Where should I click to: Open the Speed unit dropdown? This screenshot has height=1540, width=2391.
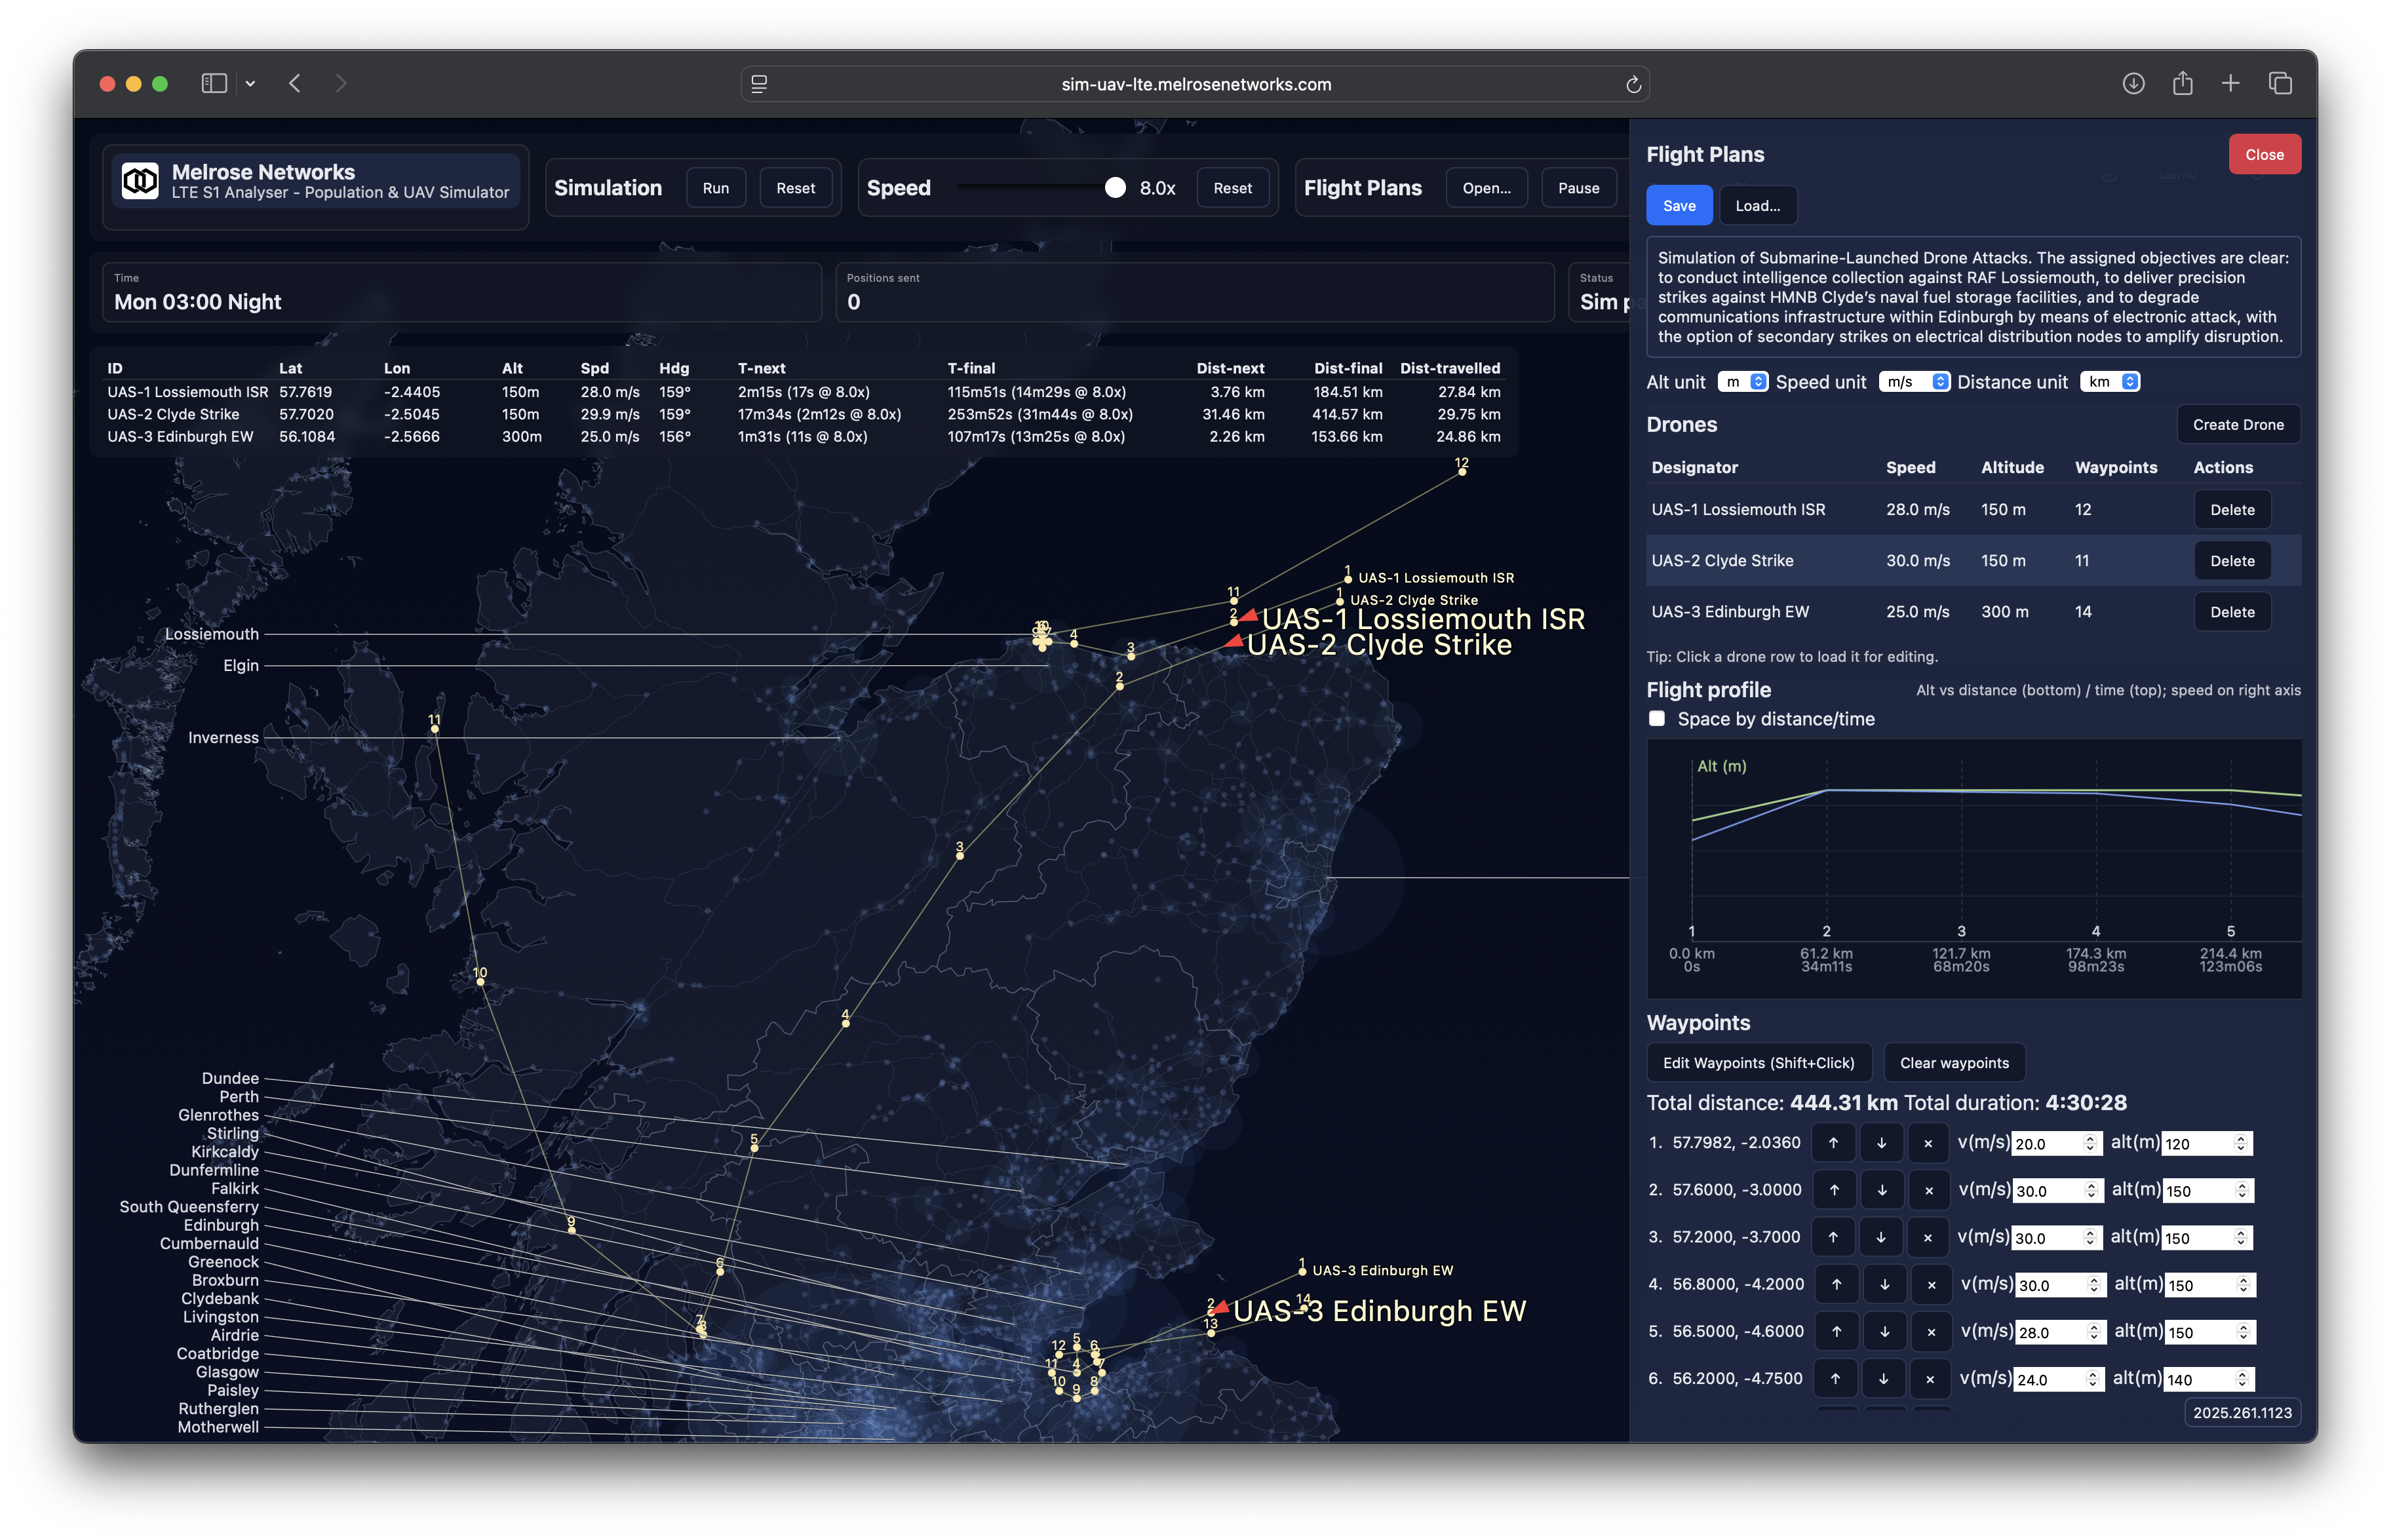(x=1914, y=382)
